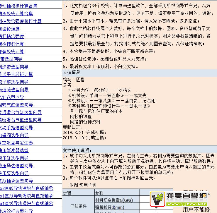217x213 pixels.
Task: Open 真空吸盘与发生器 link
Action: pyautogui.click(x=16, y=143)
